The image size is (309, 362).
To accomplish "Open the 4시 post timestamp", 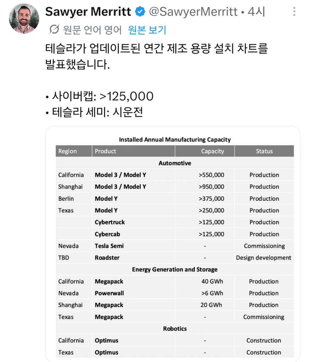I will [256, 12].
